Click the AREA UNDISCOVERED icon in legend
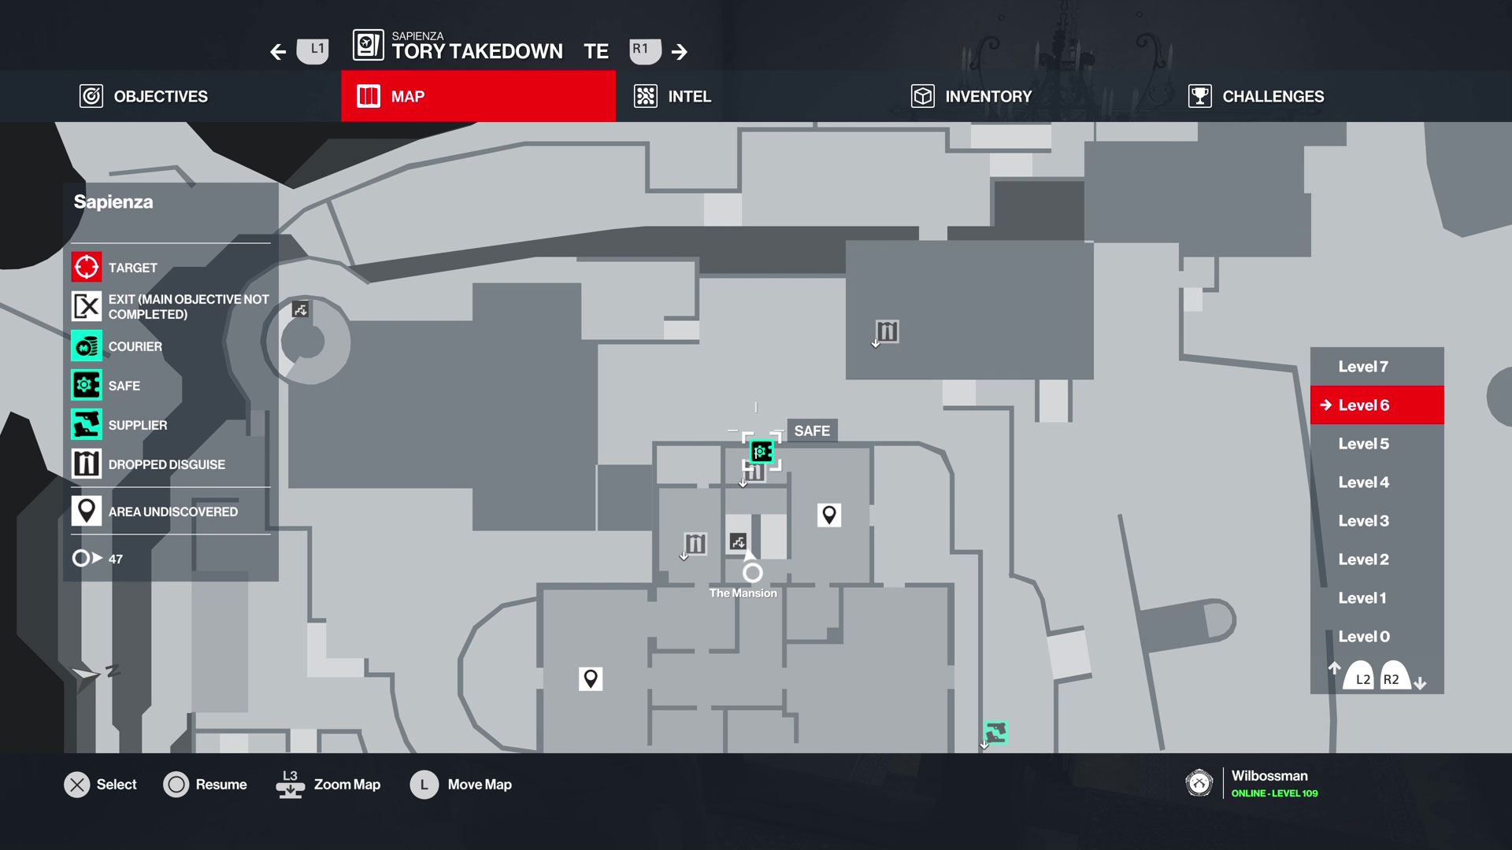1512x850 pixels. pyautogui.click(x=86, y=511)
